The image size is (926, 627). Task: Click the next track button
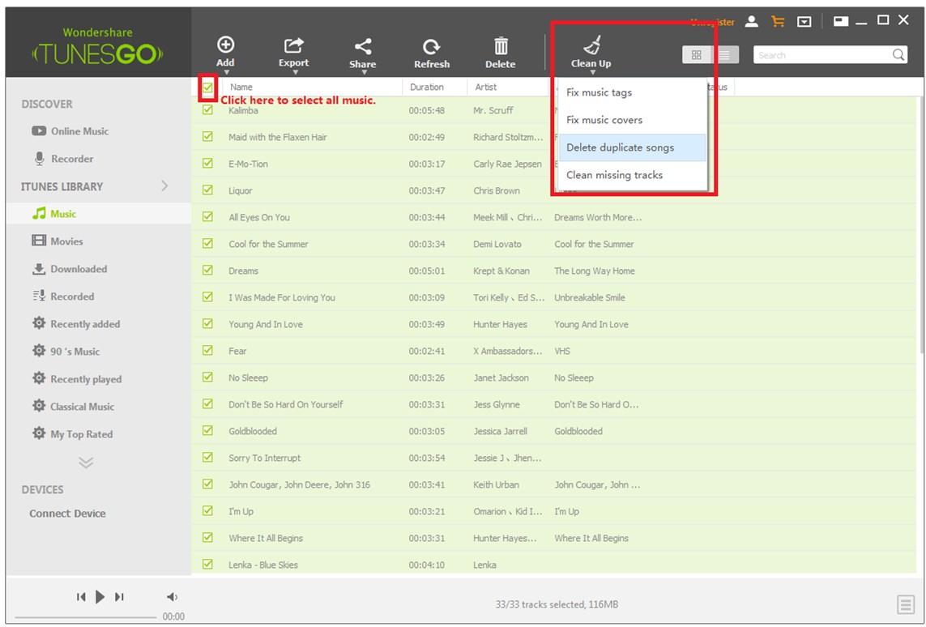point(119,597)
